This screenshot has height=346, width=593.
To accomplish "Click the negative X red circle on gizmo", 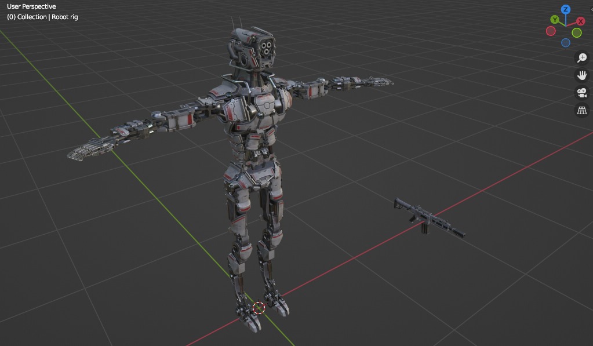I will [x=551, y=31].
